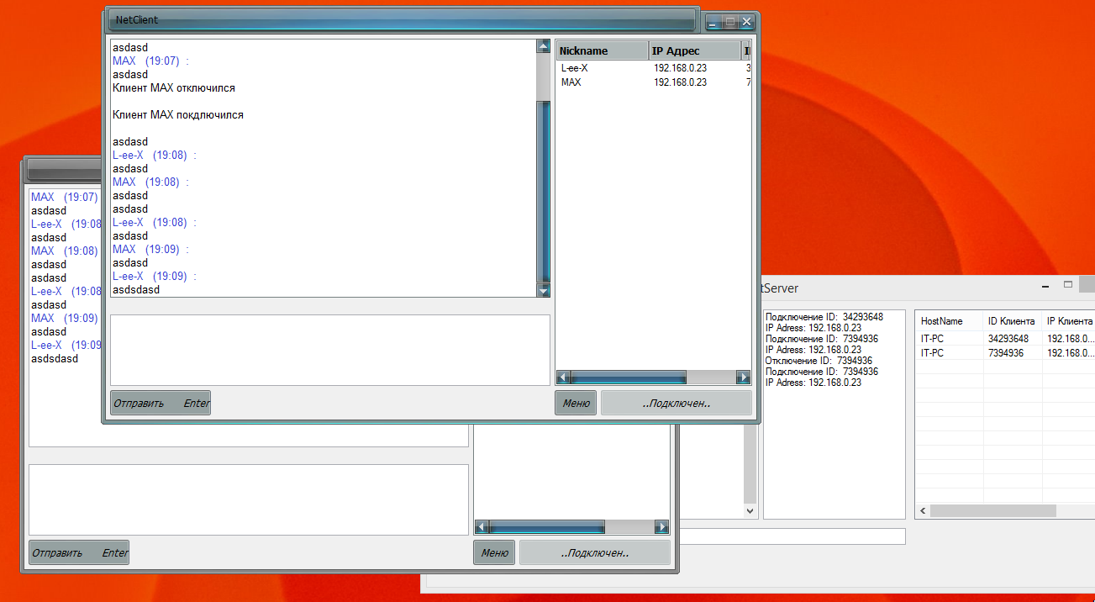This screenshot has height=602, width=1095.
Task: Sort list by Nickname column header
Action: click(x=602, y=50)
